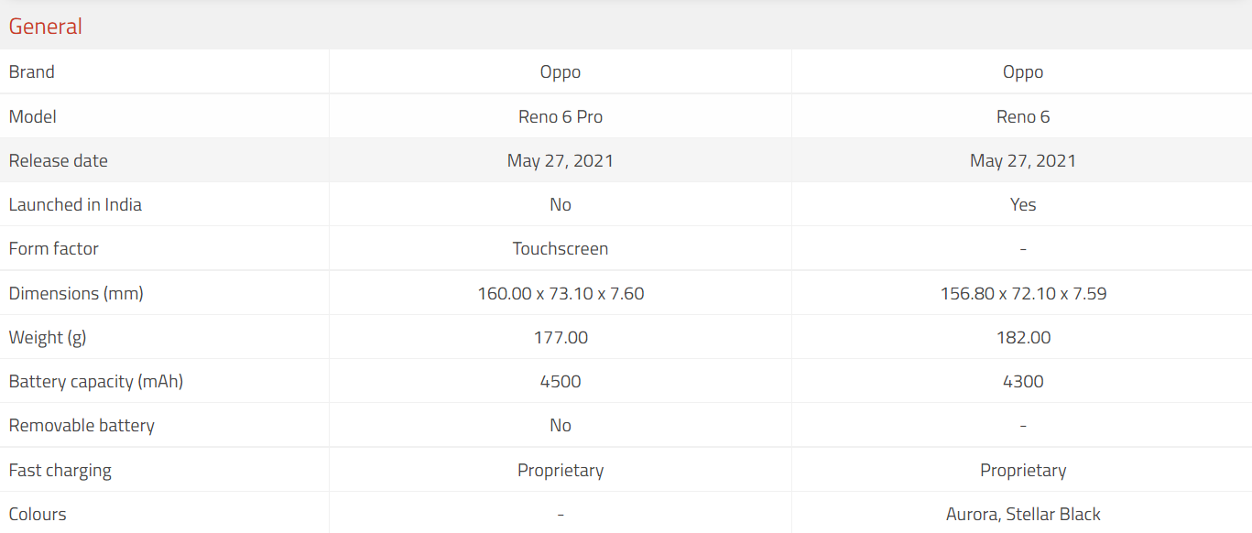Select the 177.00 weight value

(561, 337)
